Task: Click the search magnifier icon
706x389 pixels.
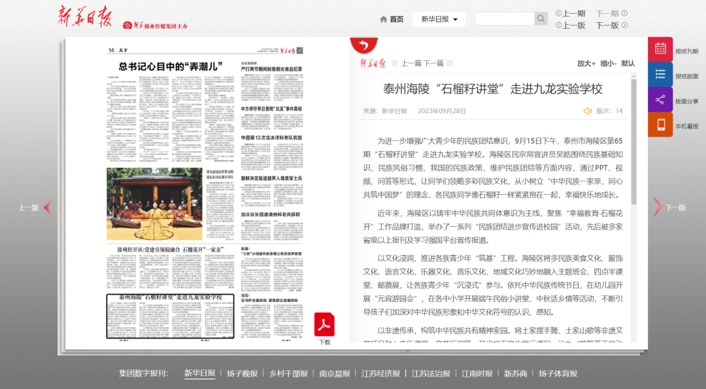Action: [541, 18]
